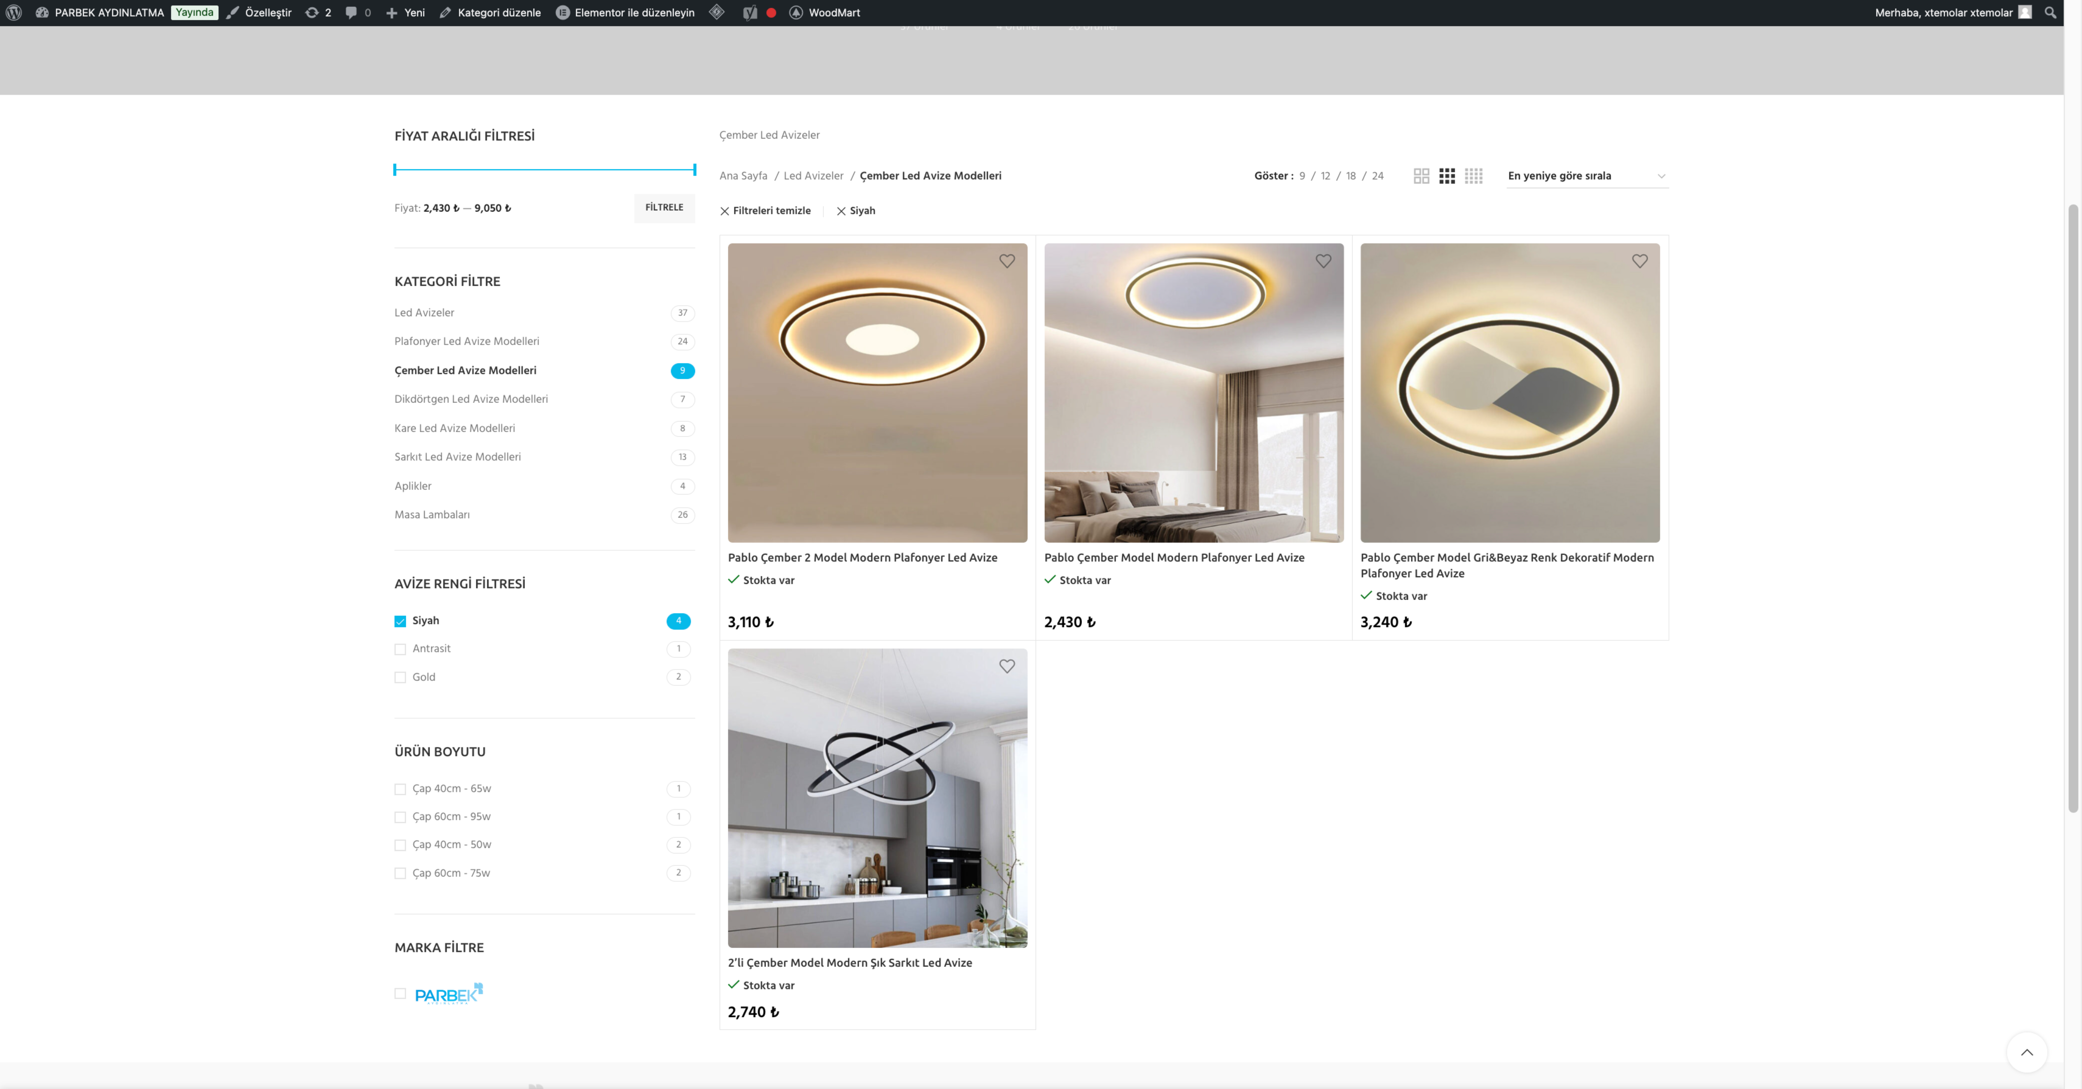The image size is (2082, 1089).
Task: Select the Masa Lambaları category
Action: 433,515
